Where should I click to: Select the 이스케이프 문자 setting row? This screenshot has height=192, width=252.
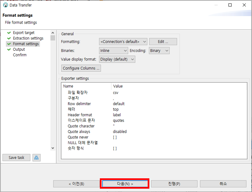click(x=81, y=121)
